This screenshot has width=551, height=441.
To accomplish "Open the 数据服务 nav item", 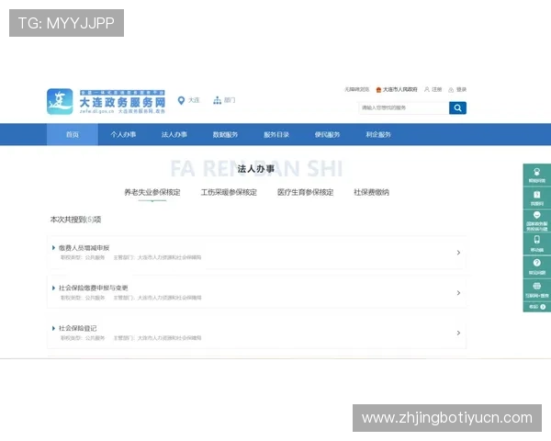I will click(225, 134).
